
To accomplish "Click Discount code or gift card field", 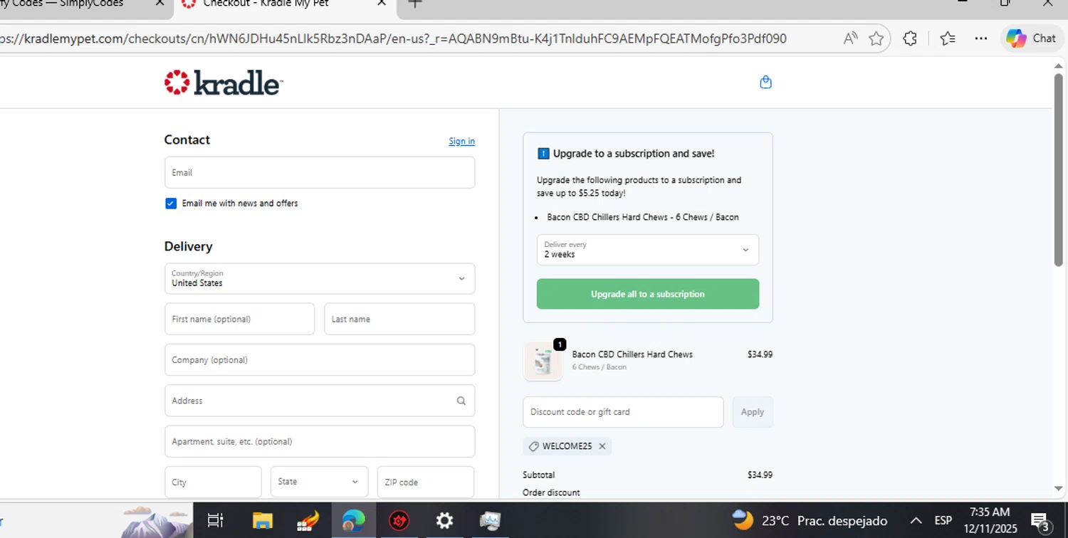I will tap(623, 412).
